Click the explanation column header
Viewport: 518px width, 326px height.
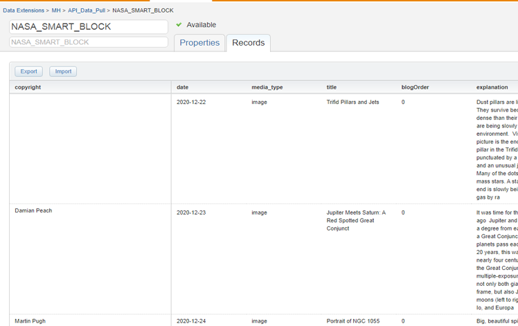point(492,87)
